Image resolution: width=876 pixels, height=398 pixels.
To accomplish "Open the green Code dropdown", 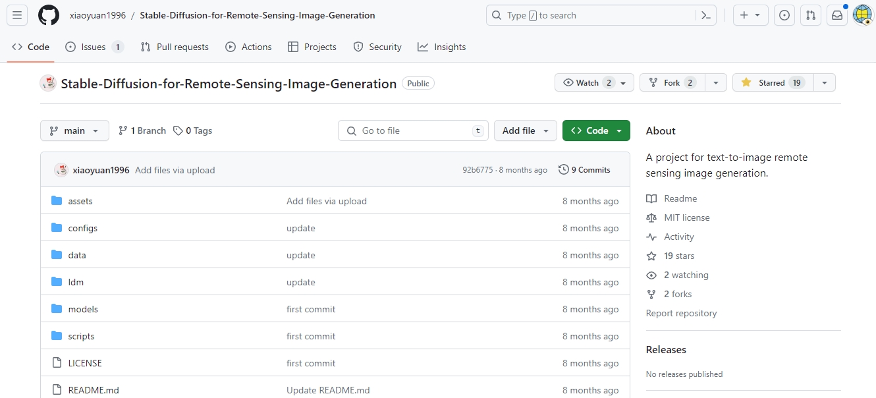I will click(596, 130).
